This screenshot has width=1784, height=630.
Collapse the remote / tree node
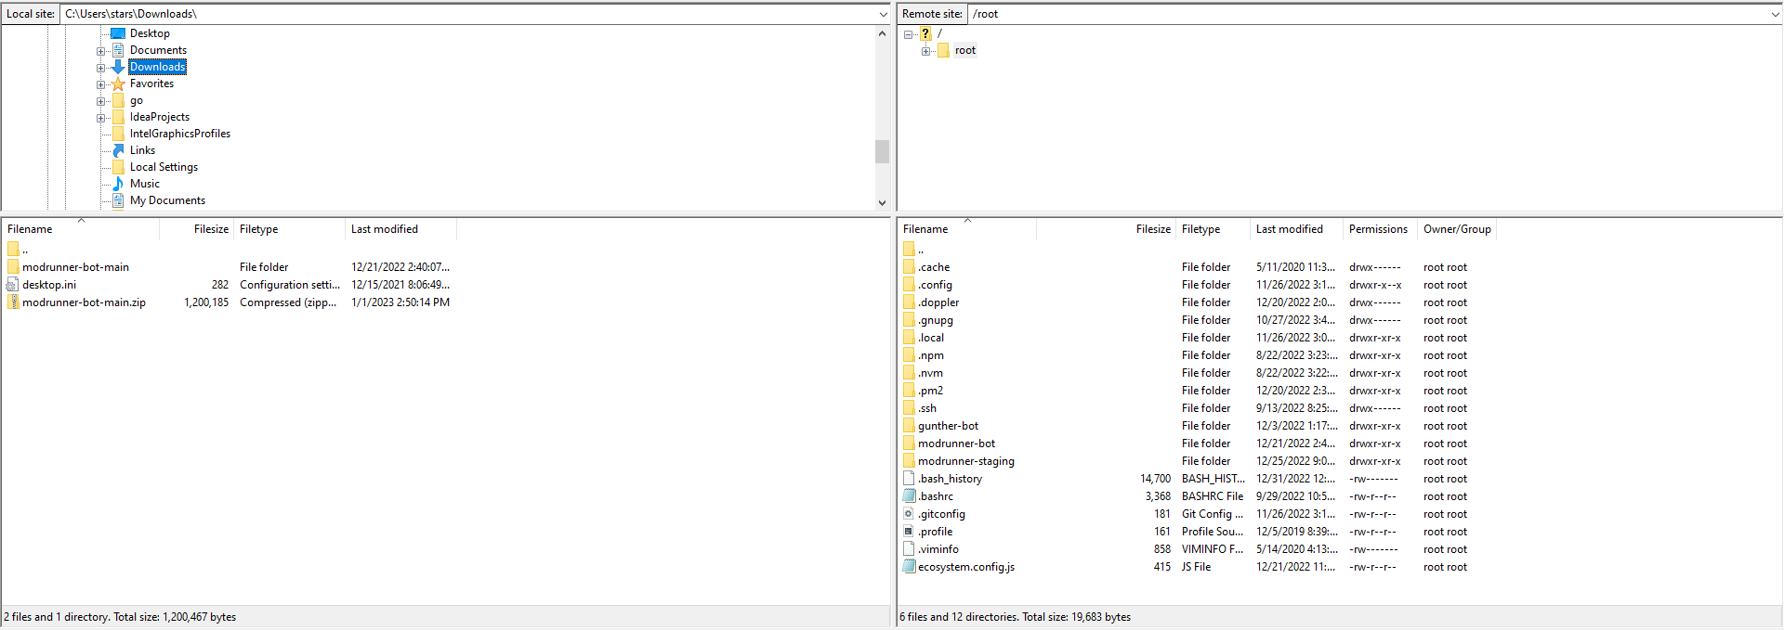pyautogui.click(x=908, y=34)
